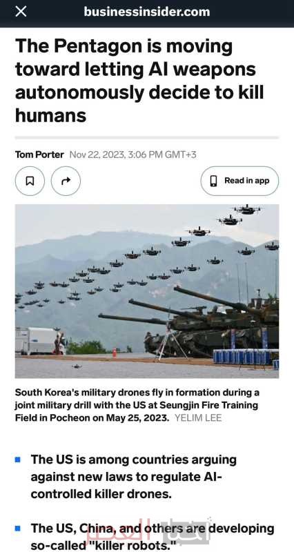Tap the image caption about South Korea's drones
The image size is (294, 552).
(137, 405)
